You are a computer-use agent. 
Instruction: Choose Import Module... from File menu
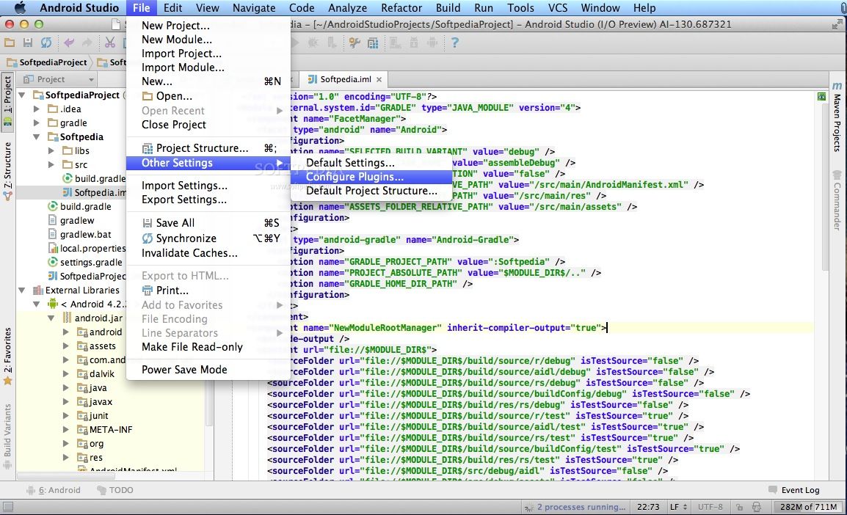pyautogui.click(x=208, y=67)
